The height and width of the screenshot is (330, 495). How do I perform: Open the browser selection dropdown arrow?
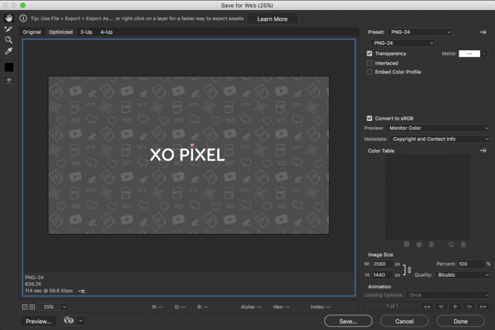[81, 321]
